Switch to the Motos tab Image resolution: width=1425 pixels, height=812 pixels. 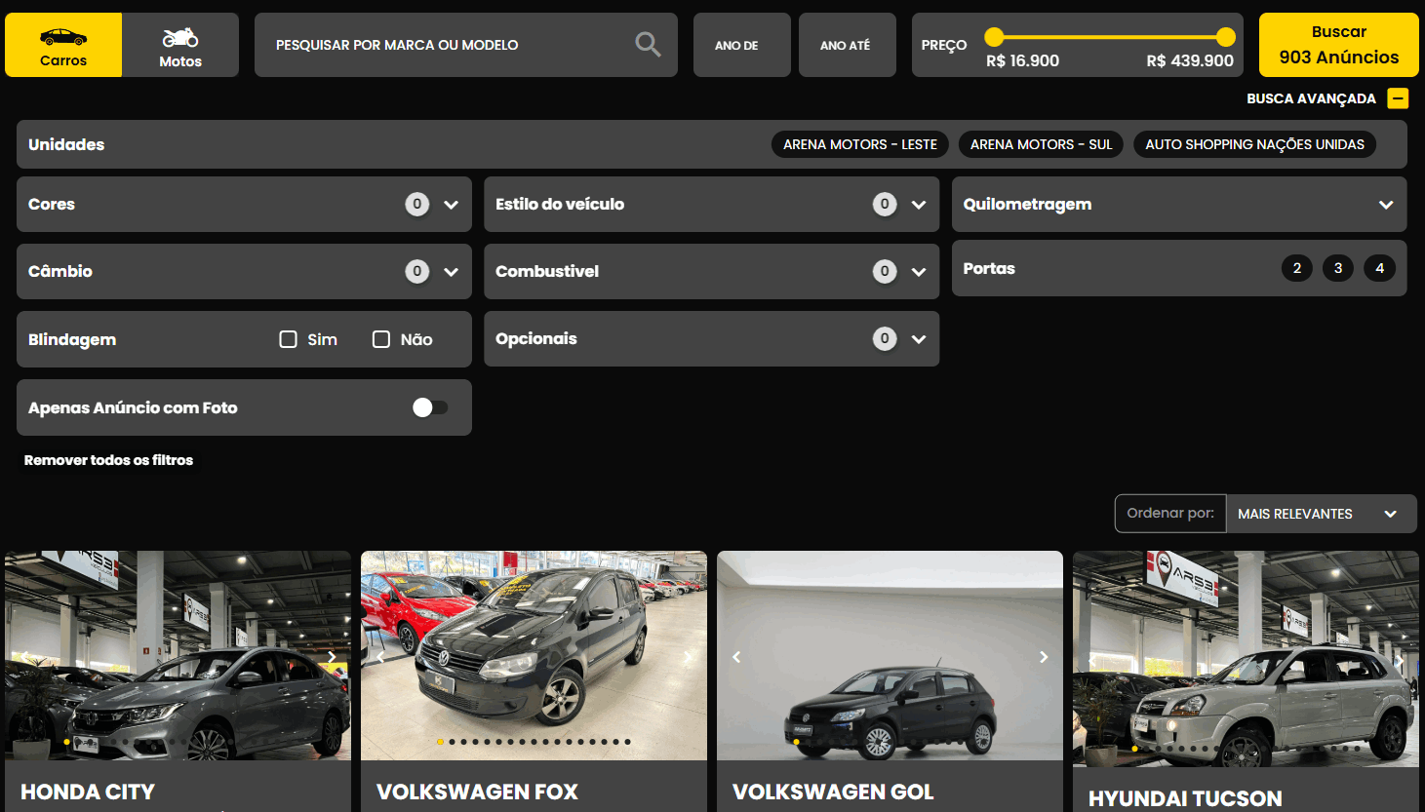click(180, 45)
